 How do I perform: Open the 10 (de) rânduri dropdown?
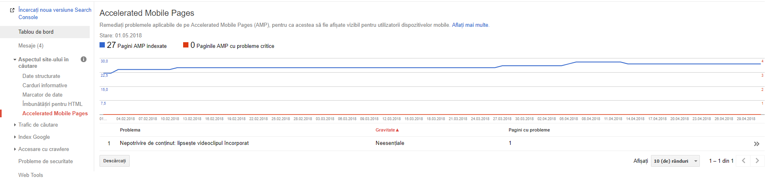coord(675,161)
